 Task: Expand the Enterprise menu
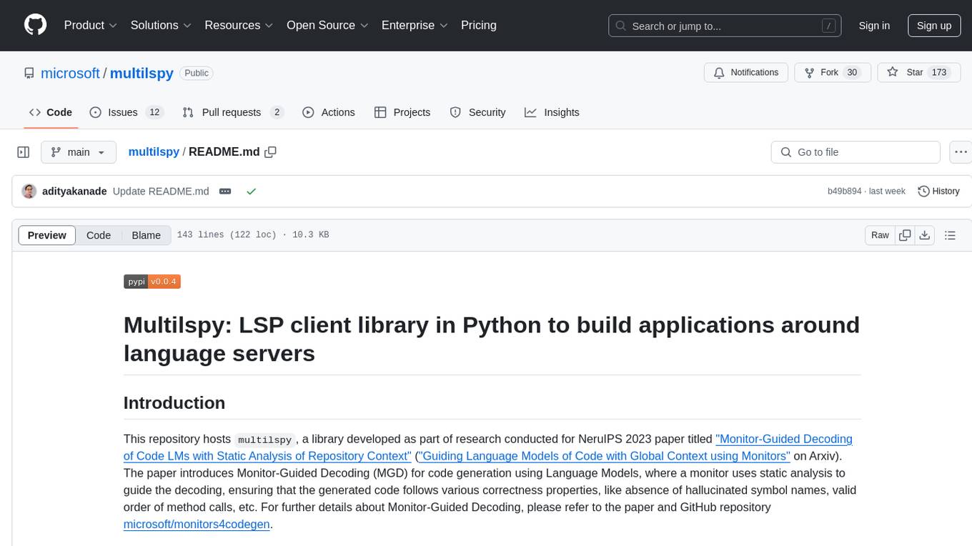click(x=415, y=25)
